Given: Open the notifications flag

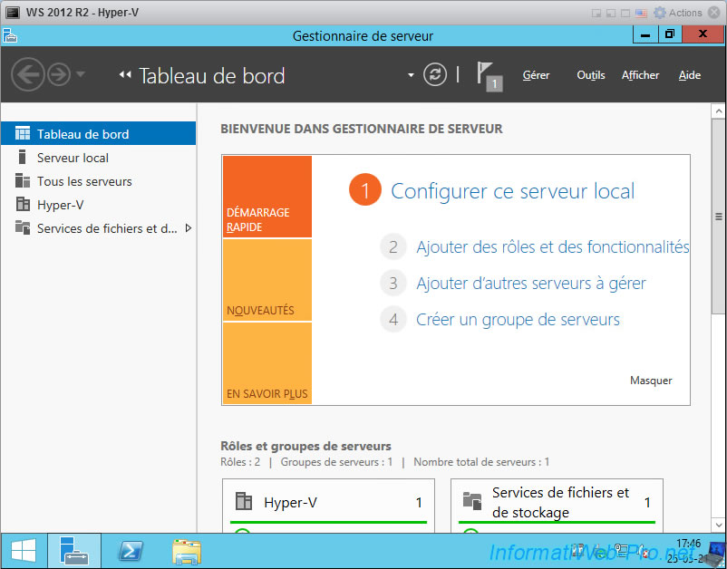Looking at the screenshot, I should pyautogui.click(x=490, y=76).
